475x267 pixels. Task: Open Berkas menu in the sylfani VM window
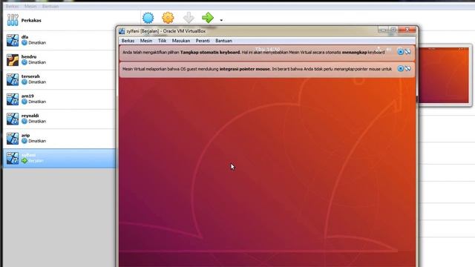click(x=128, y=41)
